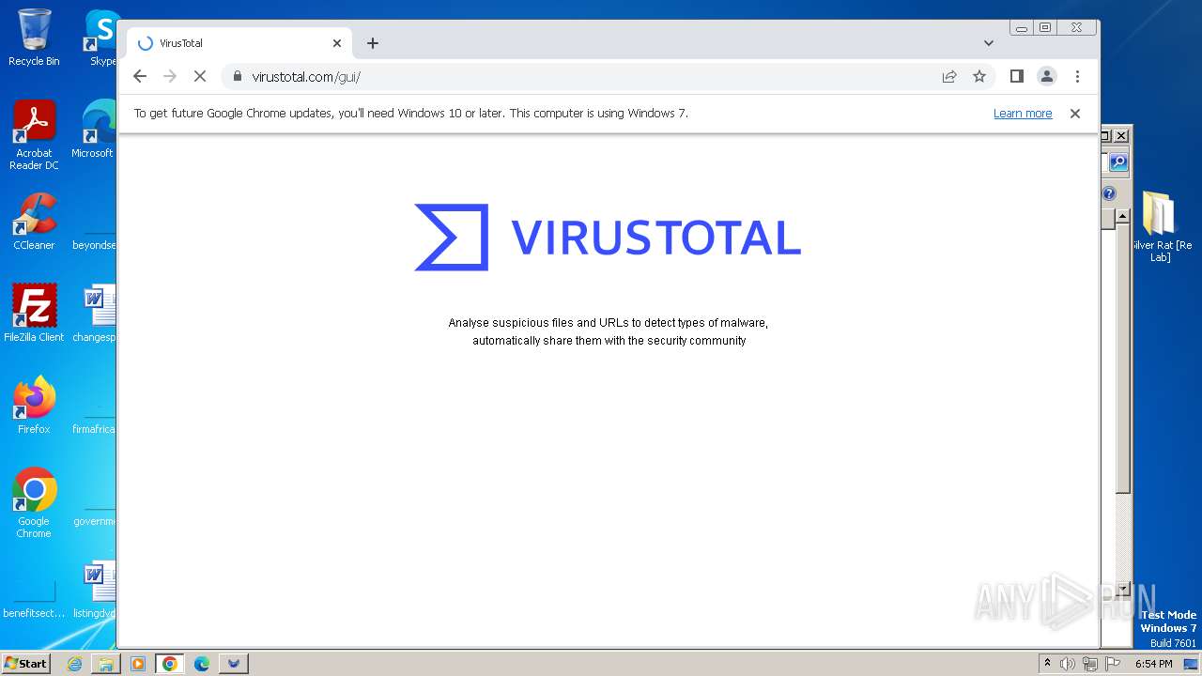Open Windows Explorer from the taskbar
The height and width of the screenshot is (676, 1202).
tap(106, 664)
